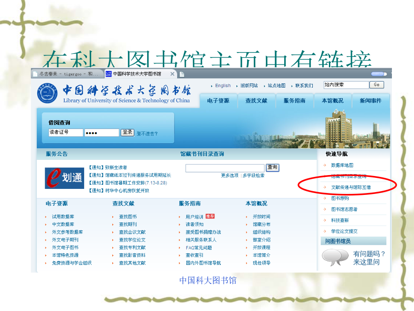The width and height of the screenshot is (414, 311).
Task: Open the 登不进去? help link
Action: coord(147,134)
